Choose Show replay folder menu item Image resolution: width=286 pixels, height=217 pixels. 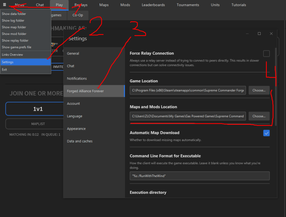point(26,40)
